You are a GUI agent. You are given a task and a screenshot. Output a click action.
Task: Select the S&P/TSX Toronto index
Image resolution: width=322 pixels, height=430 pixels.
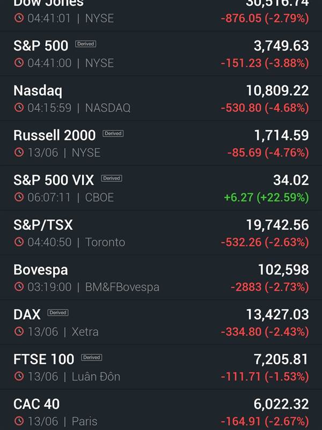coord(161,233)
